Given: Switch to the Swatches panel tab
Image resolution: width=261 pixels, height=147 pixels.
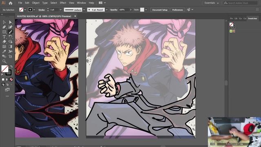Looking at the screenshot, I should click(x=252, y=18).
